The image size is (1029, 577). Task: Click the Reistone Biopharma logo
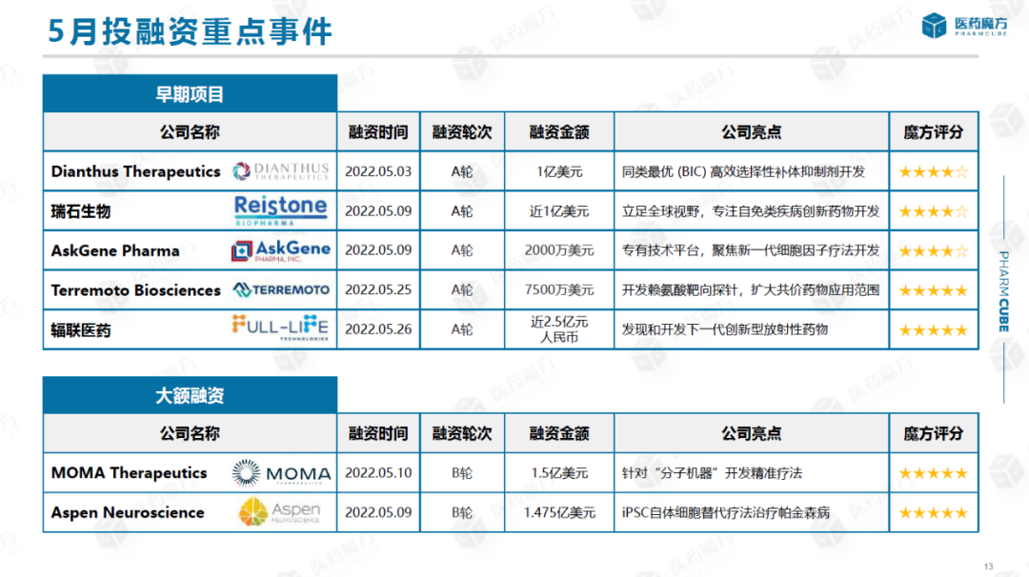pyautogui.click(x=280, y=210)
